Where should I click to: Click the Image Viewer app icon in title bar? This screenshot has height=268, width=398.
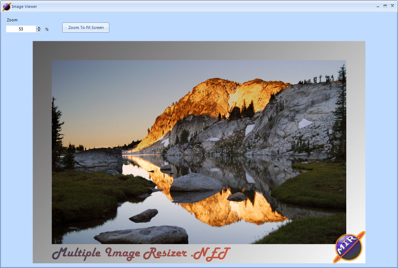7,7
